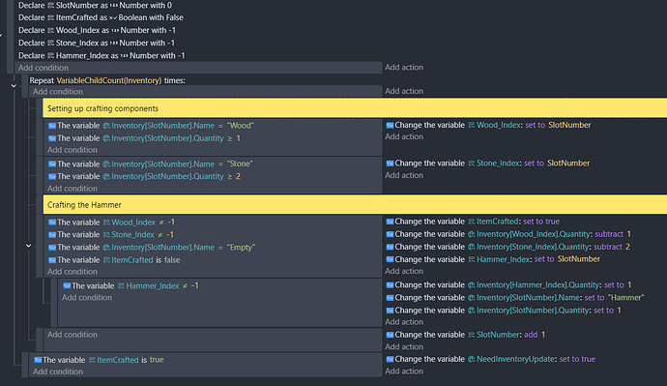Click Add action below Hammer_Index set to SlotNumber
Viewport: 667px width, 386px height.
404,271
